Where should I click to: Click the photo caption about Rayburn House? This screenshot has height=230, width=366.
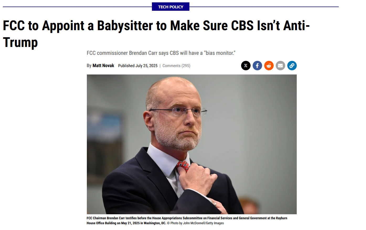tap(187, 221)
